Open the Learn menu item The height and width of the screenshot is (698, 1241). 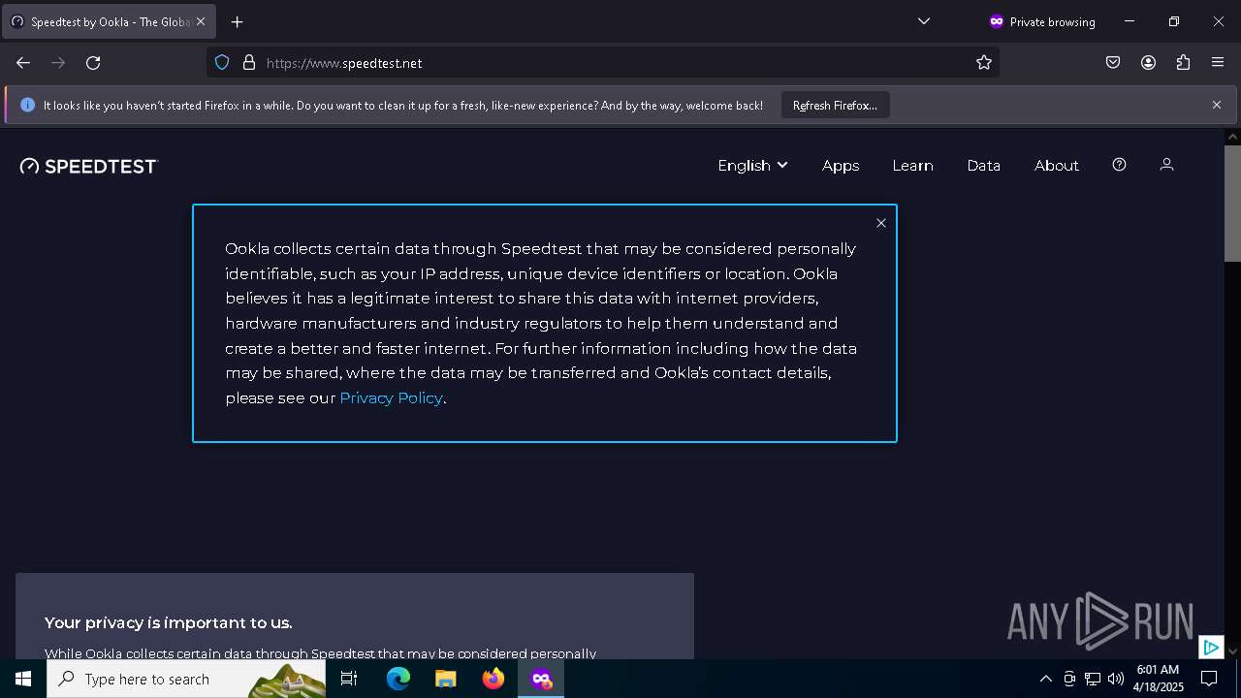[912, 166]
